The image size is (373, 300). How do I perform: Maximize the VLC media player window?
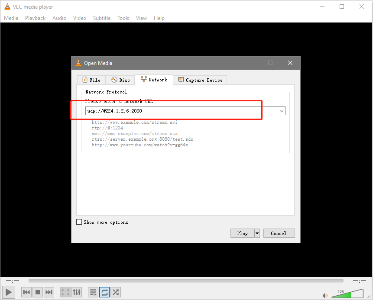click(x=342, y=6)
